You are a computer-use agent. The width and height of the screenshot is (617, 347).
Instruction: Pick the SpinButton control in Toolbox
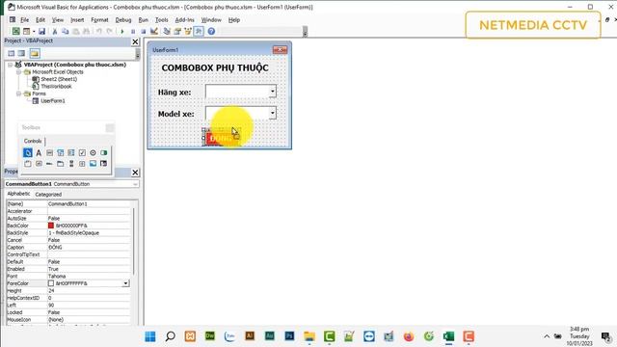pyautogui.click(x=82, y=163)
